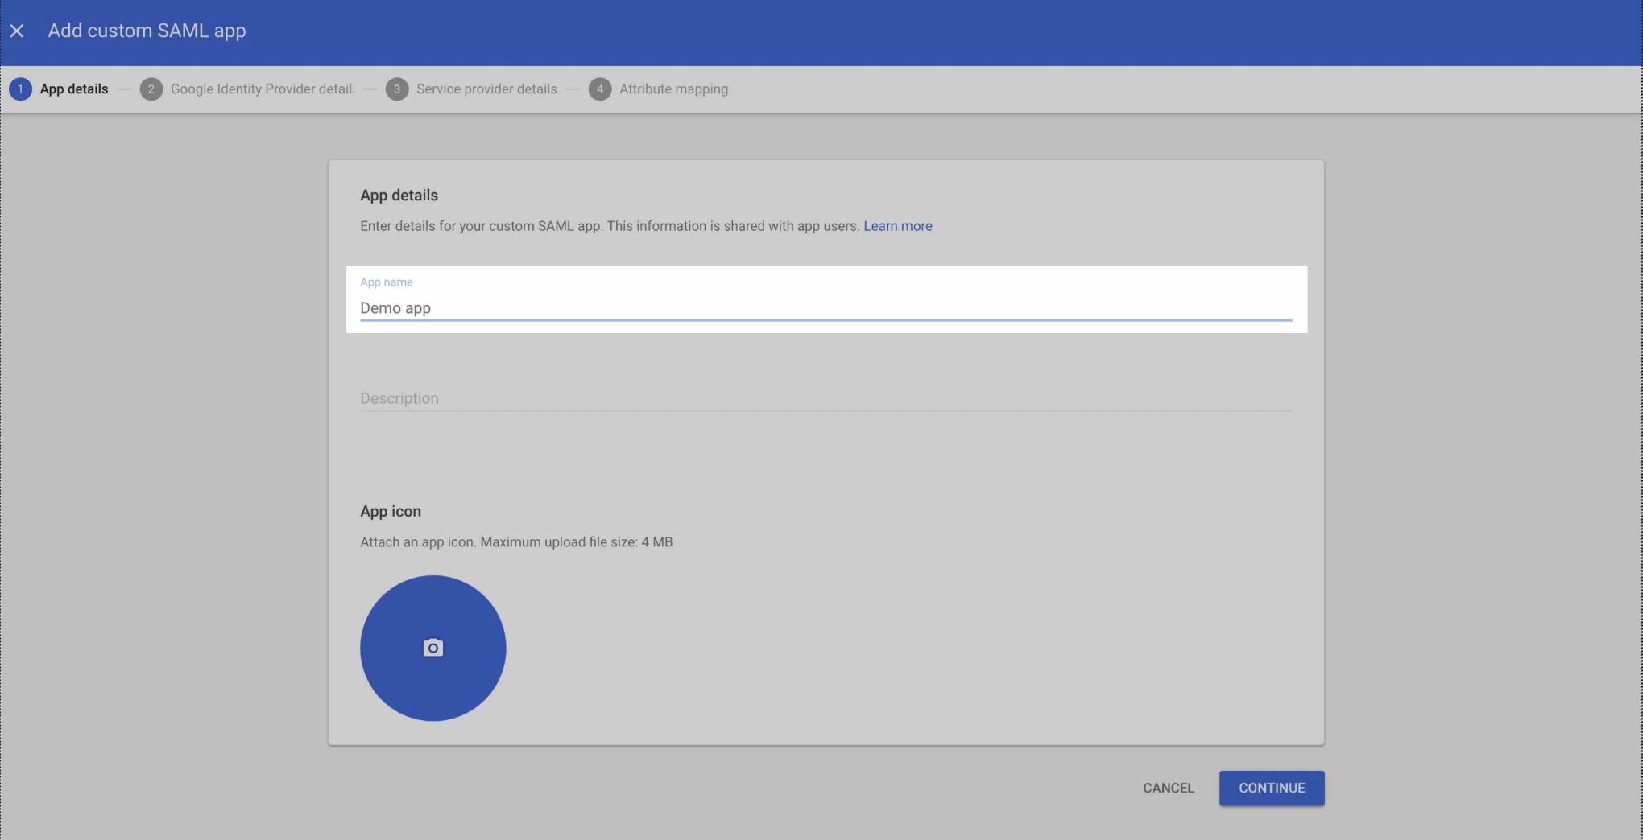Select step 1 circle in the stepper
This screenshot has height=840, width=1643.
pyautogui.click(x=20, y=89)
